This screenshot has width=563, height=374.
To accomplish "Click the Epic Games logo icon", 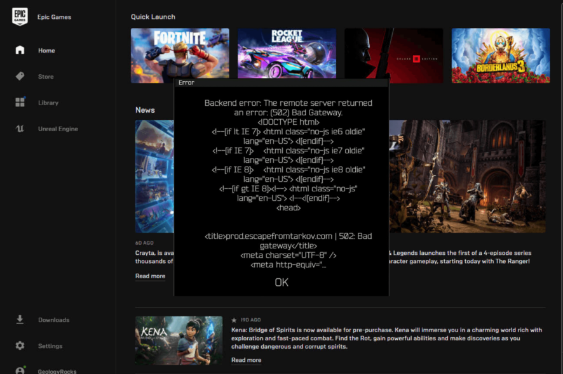I will click(19, 16).
